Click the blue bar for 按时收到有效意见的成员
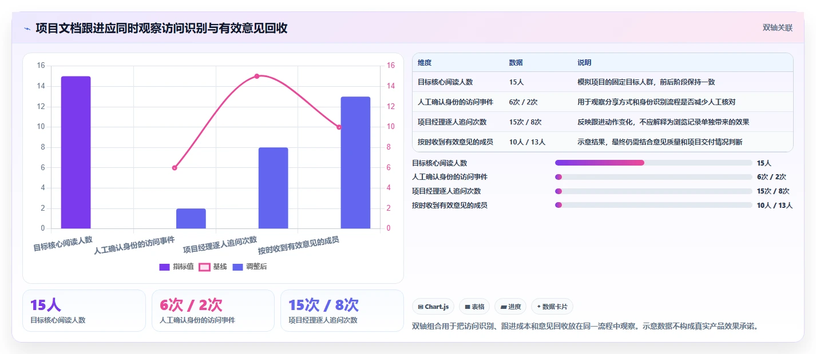This screenshot has width=816, height=354. point(355,163)
